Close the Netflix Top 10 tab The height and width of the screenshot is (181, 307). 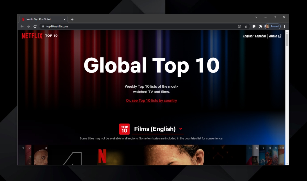[64, 19]
